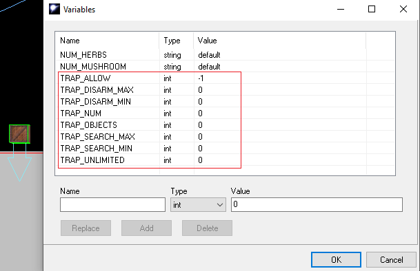Select the NUM_HERBS variable row
420x271 pixels.
(x=225, y=55)
